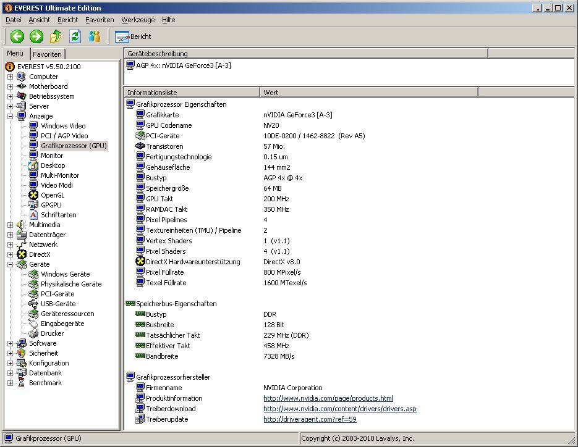This screenshot has height=447, width=578.
Task: Open the Datei menu
Action: 14,20
